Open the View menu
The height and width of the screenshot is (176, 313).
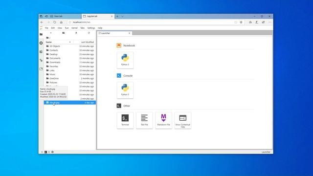60,28
